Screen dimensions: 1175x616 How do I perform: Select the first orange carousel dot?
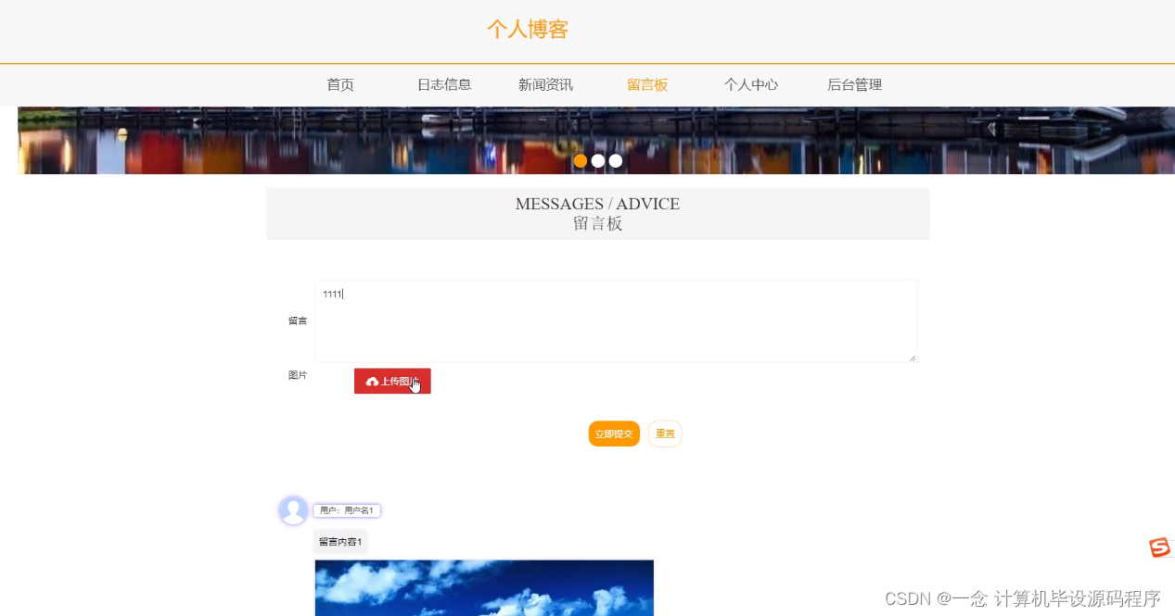[x=580, y=160]
